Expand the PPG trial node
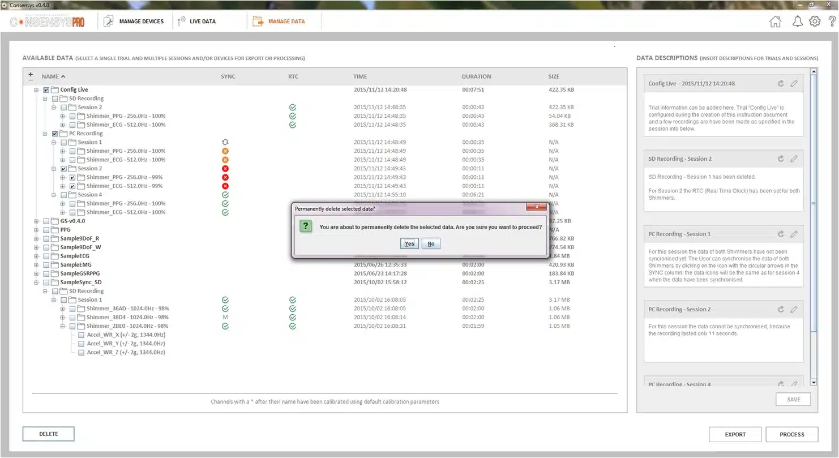839x458 pixels. point(37,230)
